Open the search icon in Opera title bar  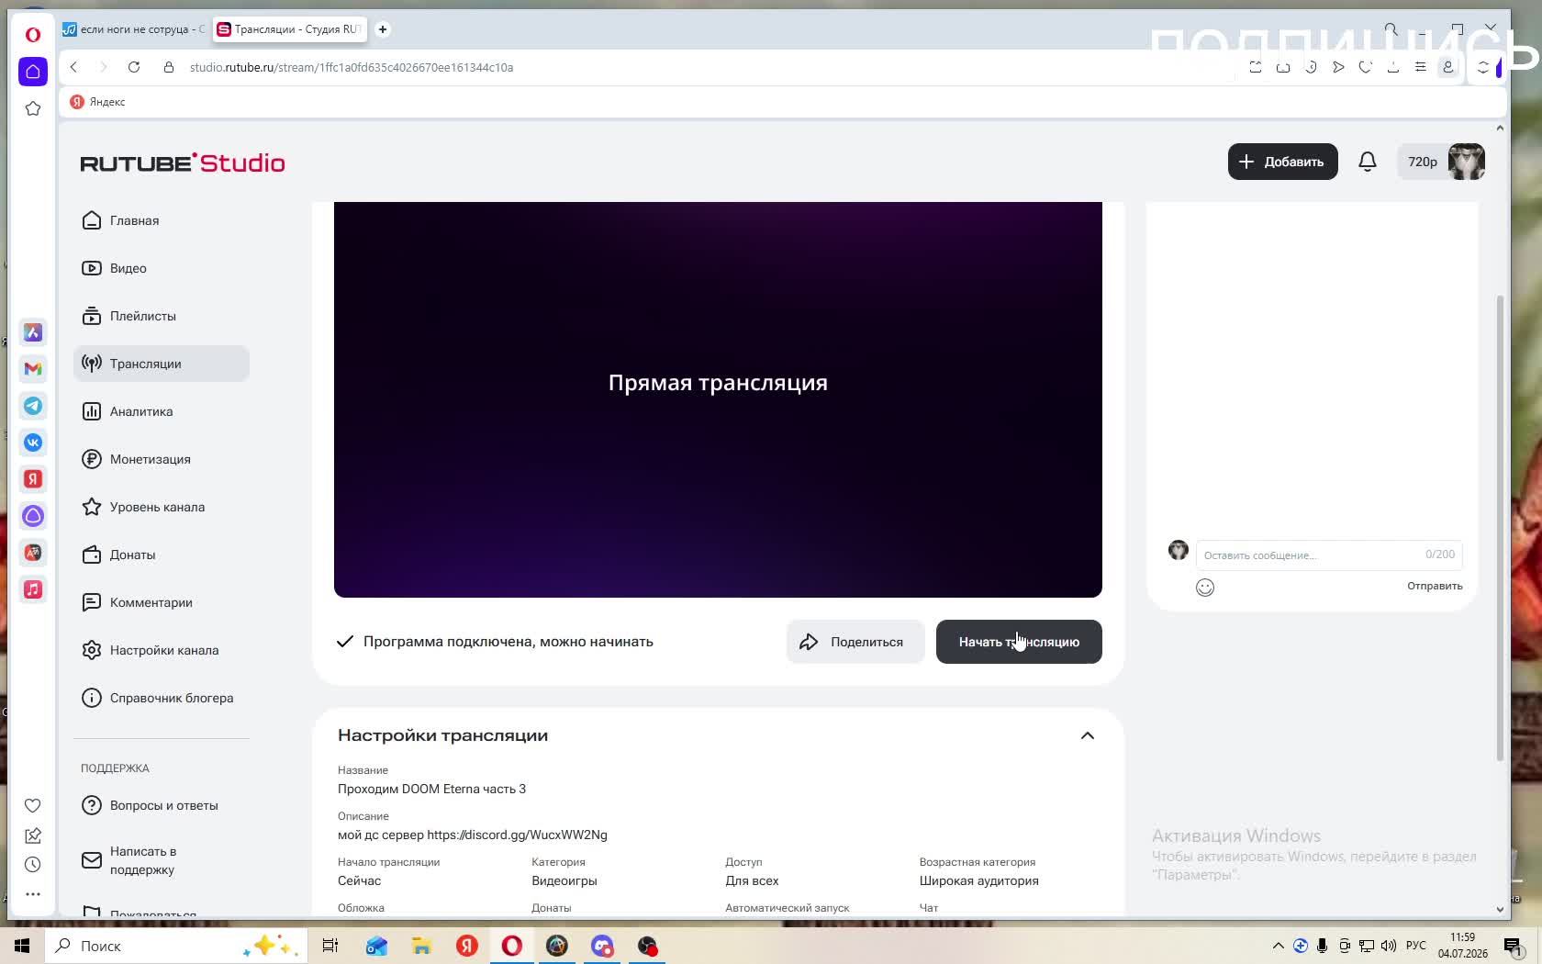click(1391, 29)
